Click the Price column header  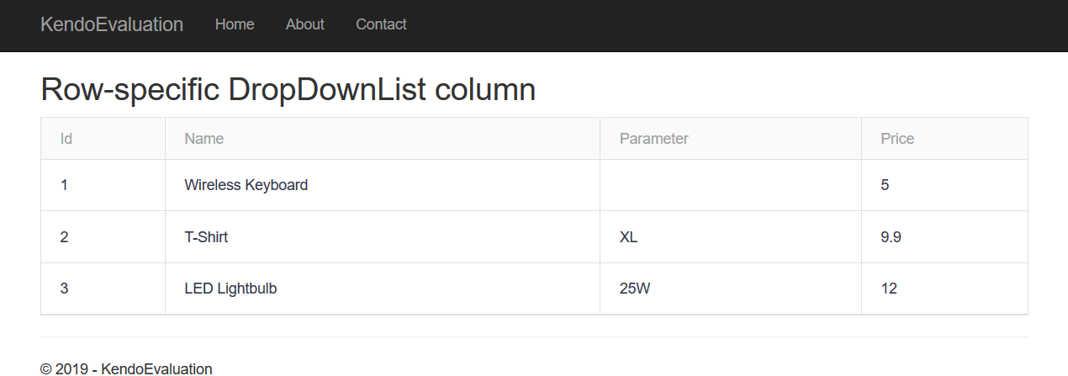(x=897, y=139)
